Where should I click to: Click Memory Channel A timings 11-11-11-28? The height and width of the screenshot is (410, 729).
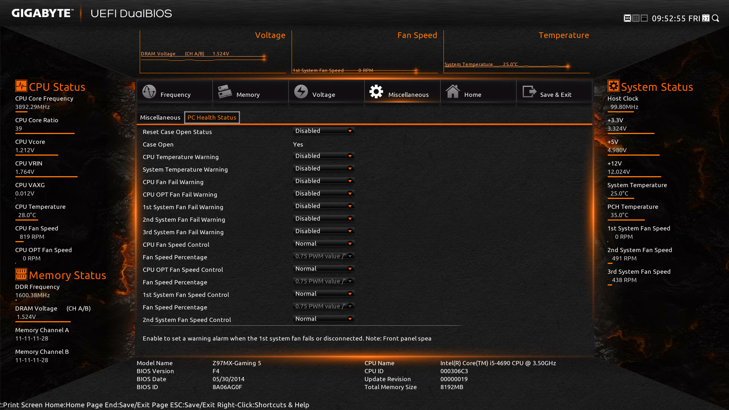(x=32, y=338)
